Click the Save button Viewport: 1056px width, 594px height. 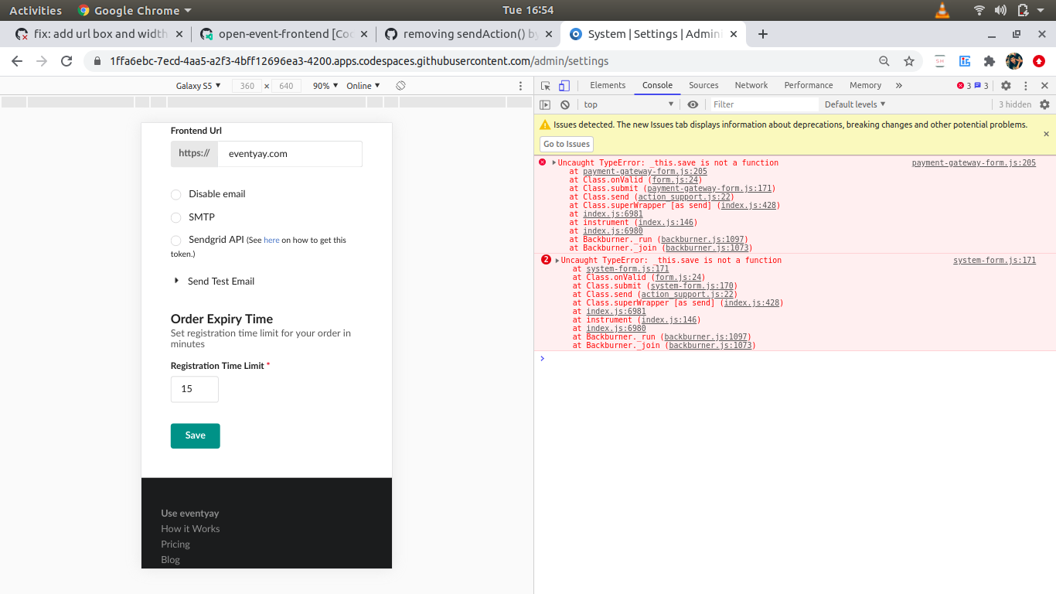tap(195, 435)
